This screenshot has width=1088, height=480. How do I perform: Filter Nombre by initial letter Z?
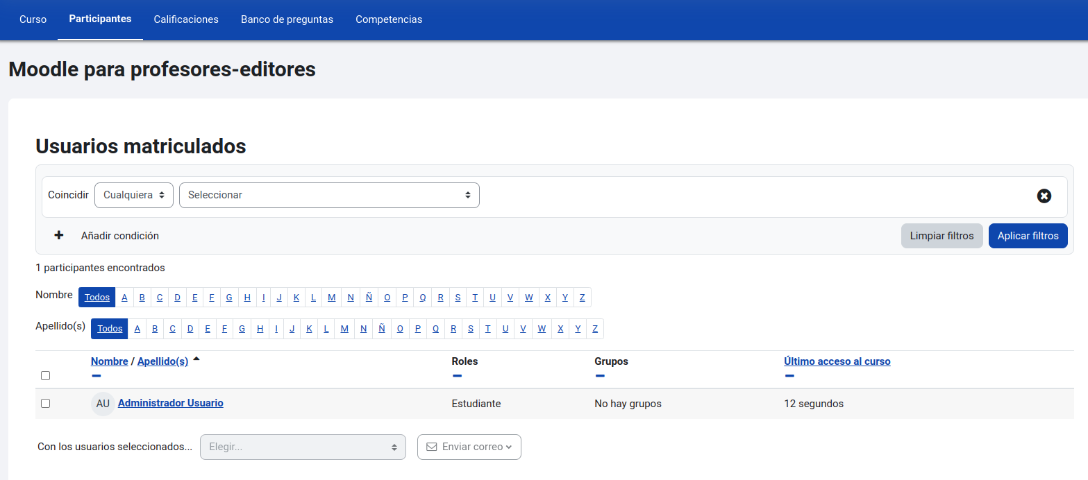(583, 298)
